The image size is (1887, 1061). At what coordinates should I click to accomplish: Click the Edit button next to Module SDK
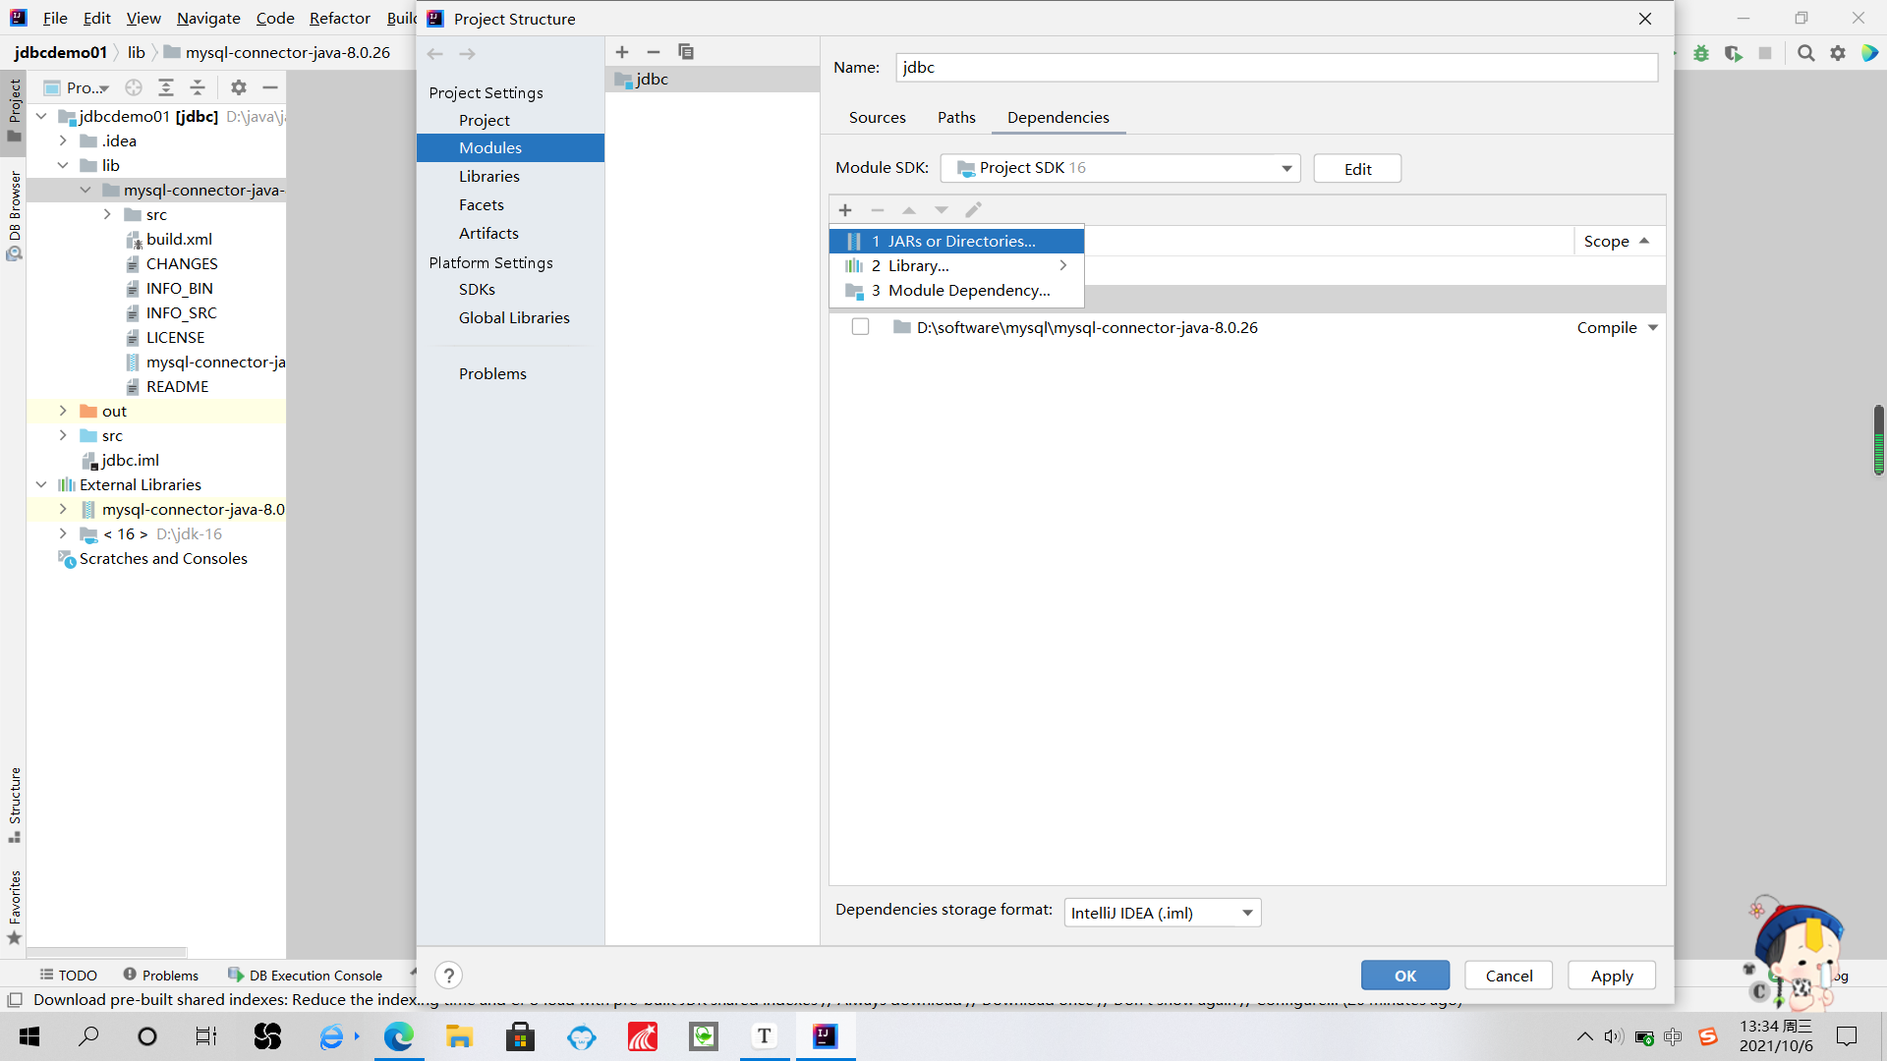(1356, 168)
